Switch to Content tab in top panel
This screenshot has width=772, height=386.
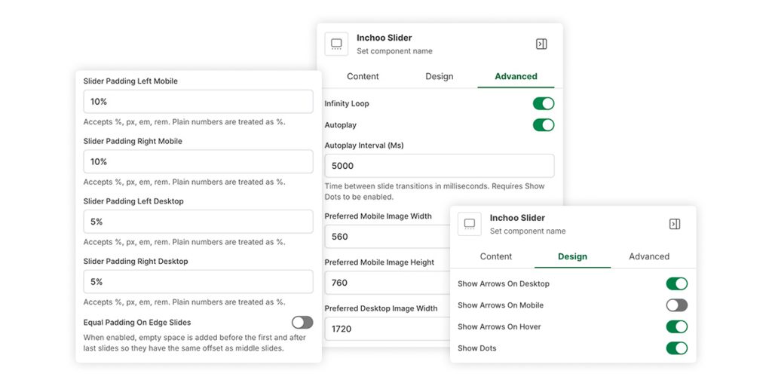(x=363, y=76)
